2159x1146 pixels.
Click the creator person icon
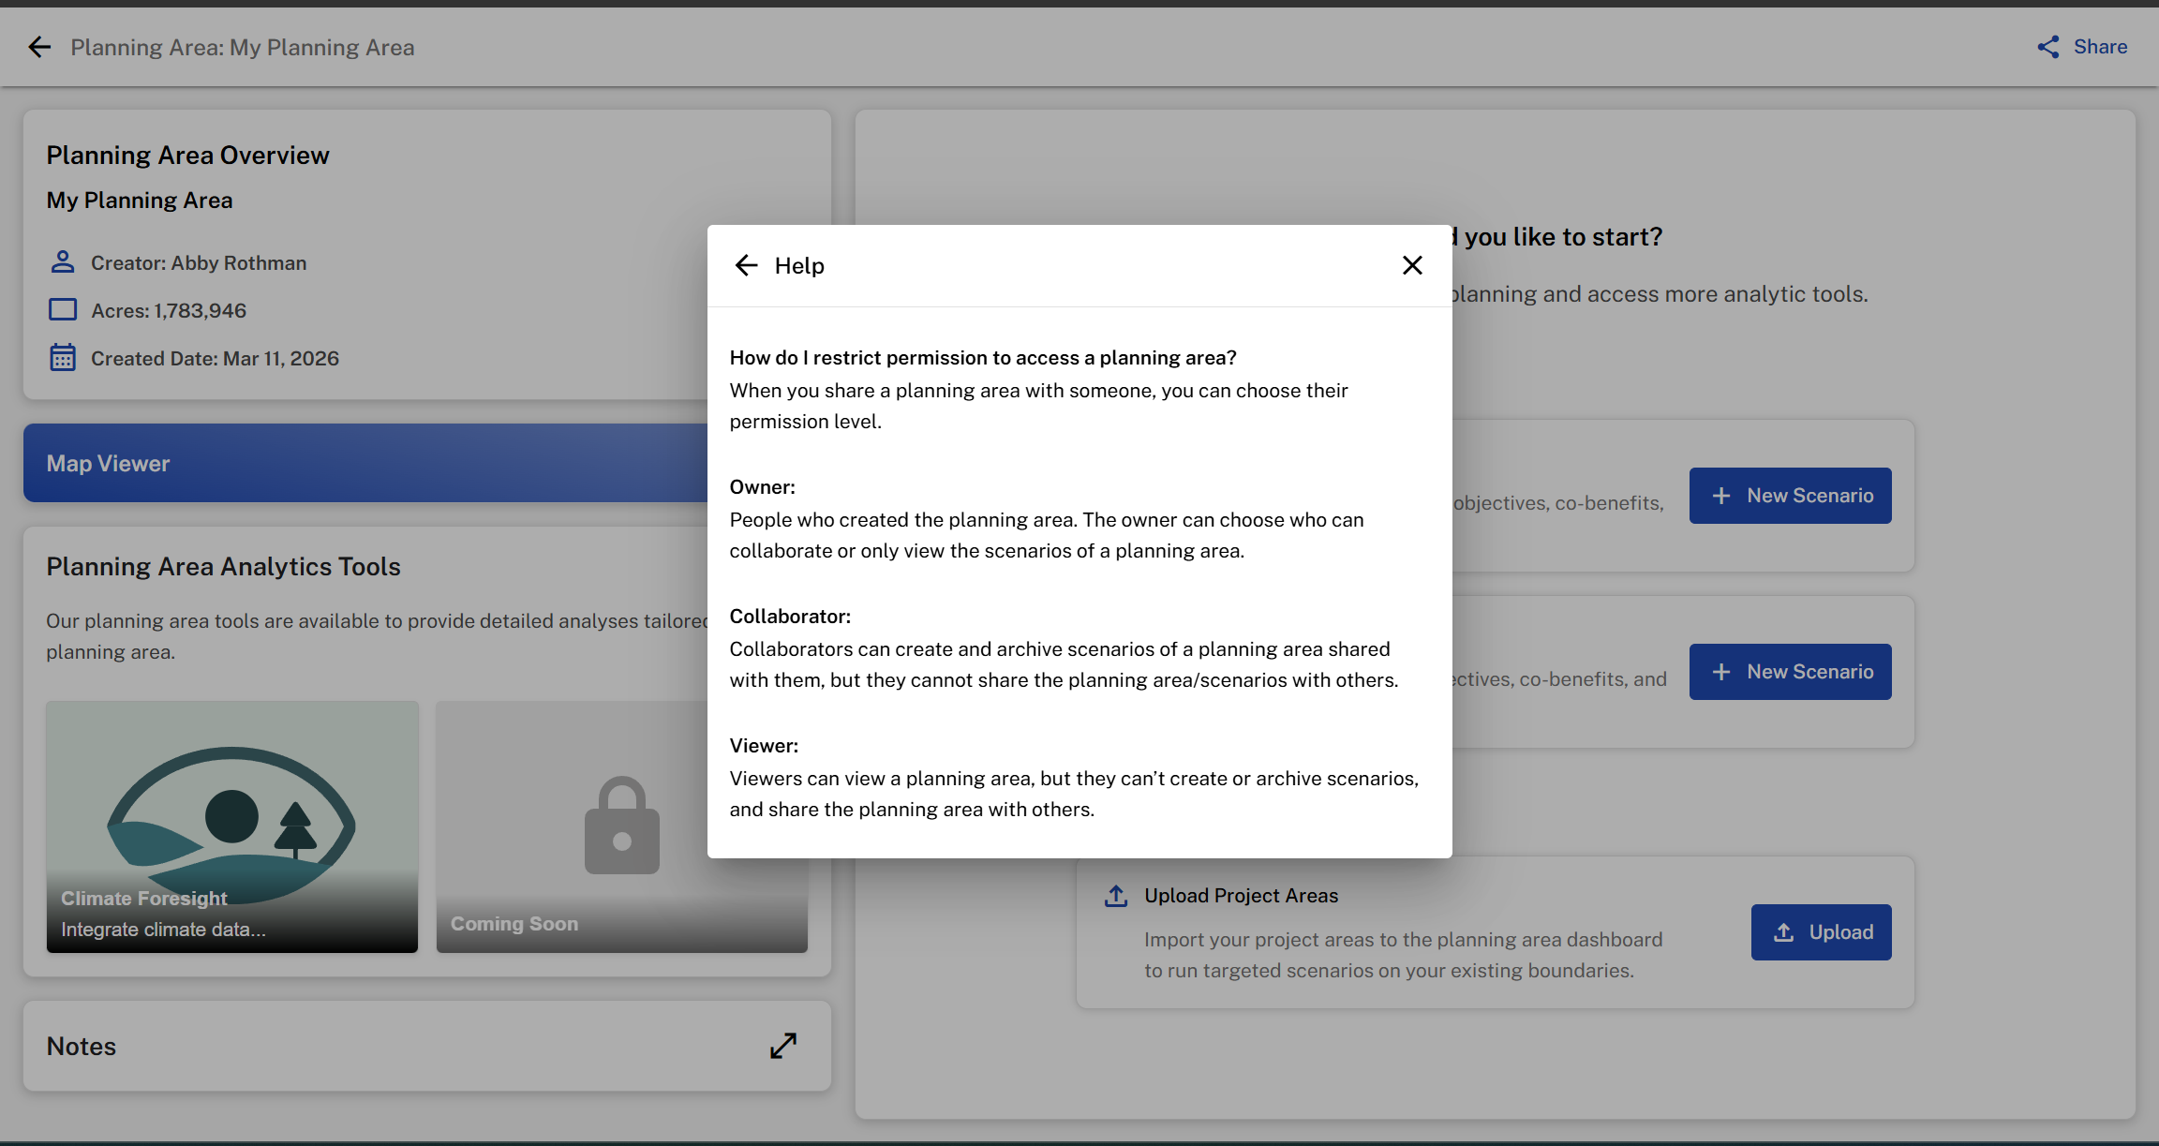point(63,262)
